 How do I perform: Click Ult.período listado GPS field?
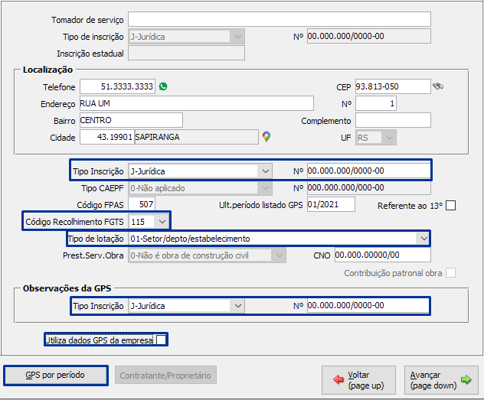(331, 204)
